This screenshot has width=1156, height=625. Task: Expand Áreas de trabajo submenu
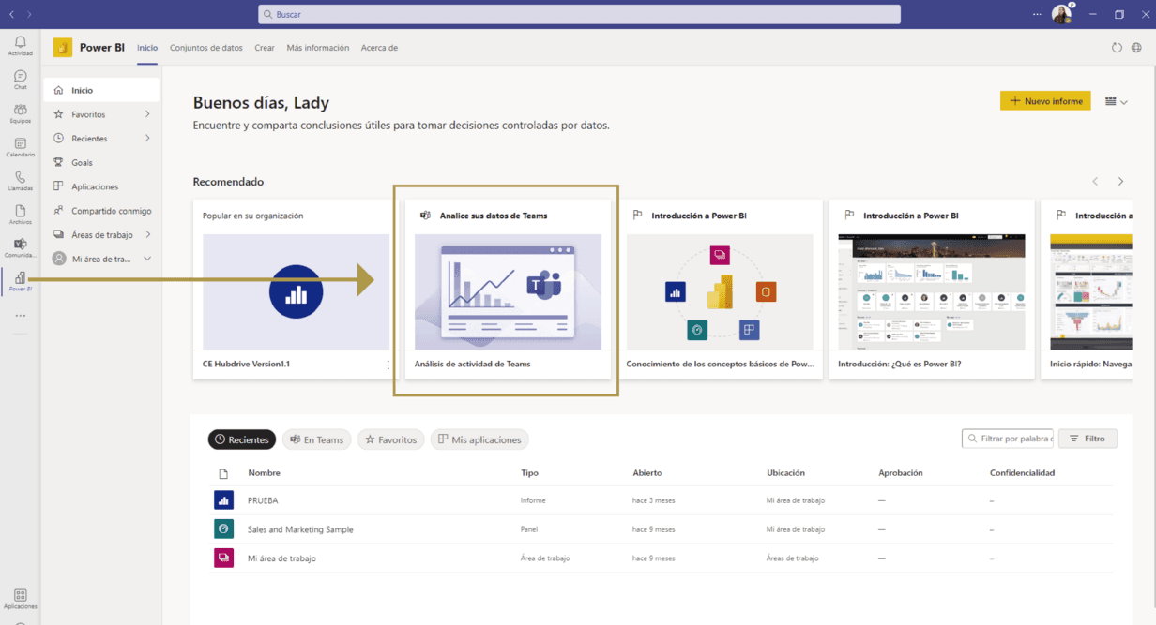click(147, 235)
